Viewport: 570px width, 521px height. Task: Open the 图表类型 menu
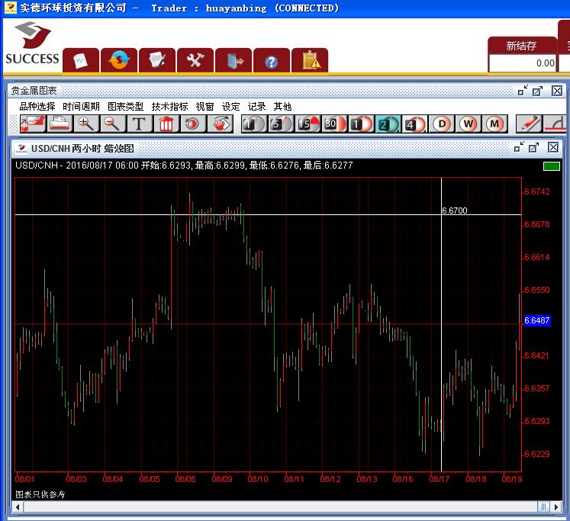tap(125, 107)
